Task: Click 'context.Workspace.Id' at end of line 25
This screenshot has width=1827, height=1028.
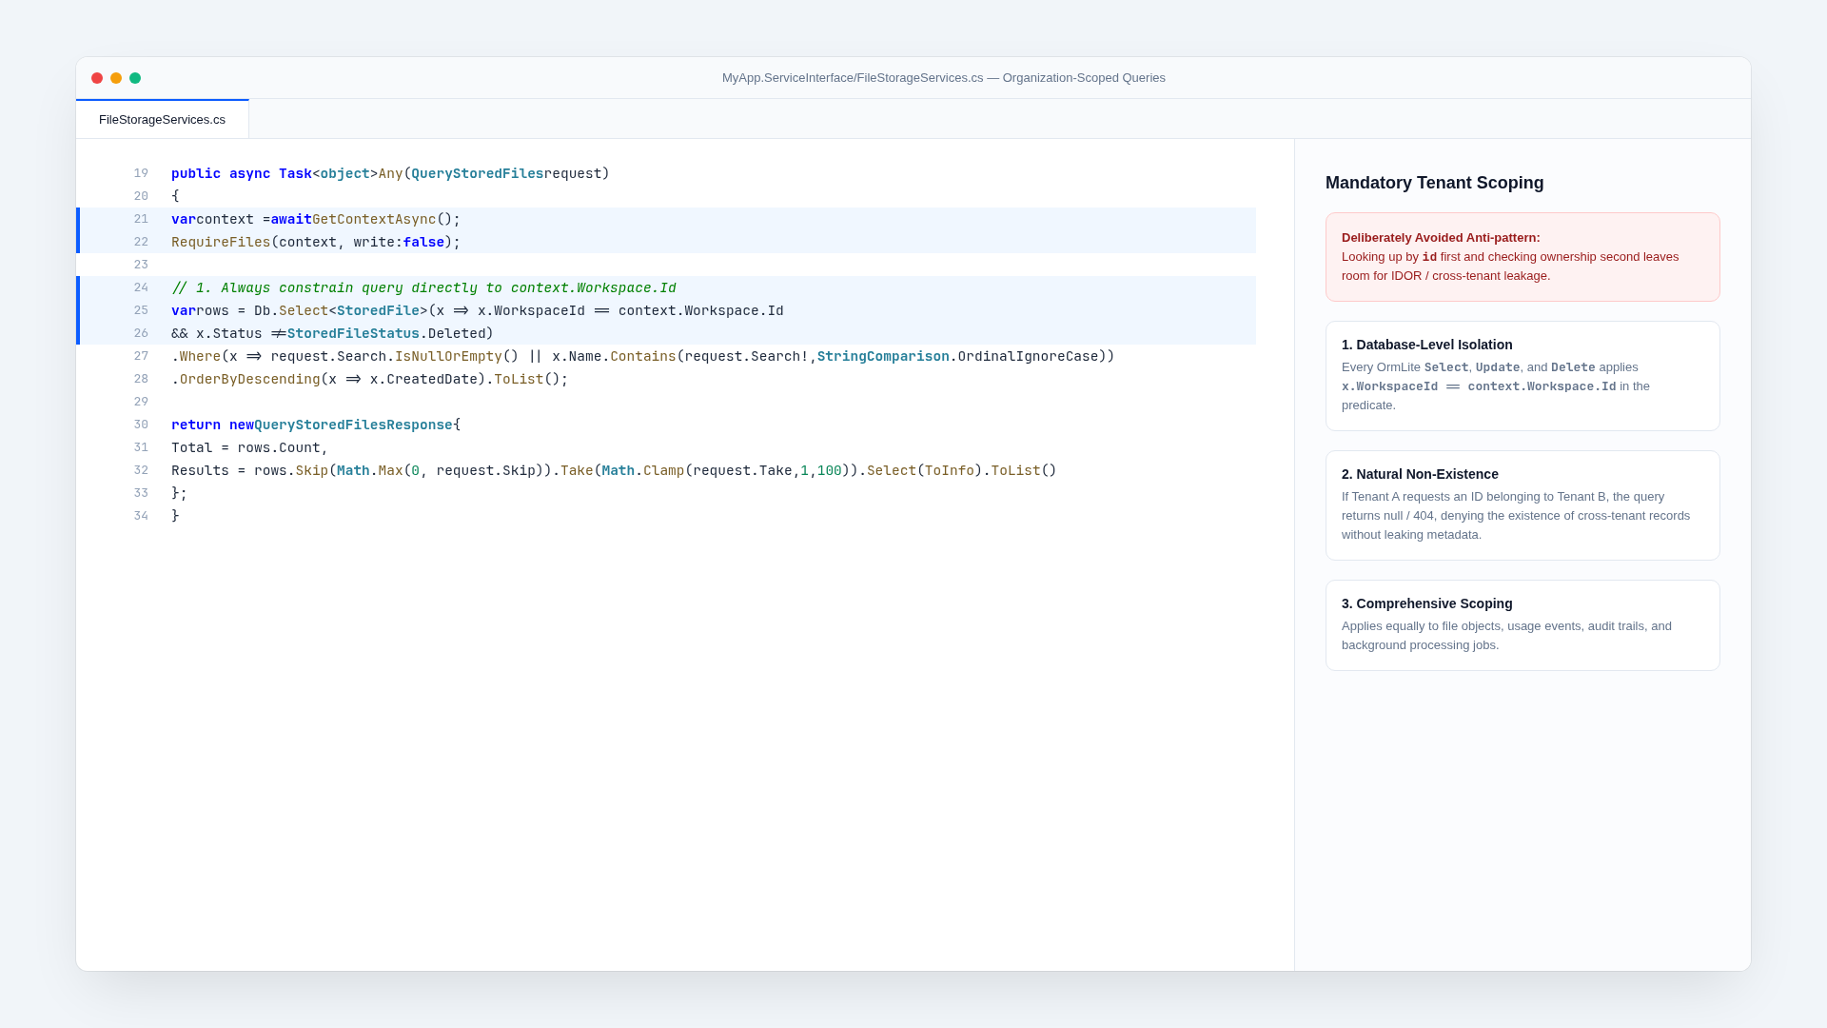Action: (701, 310)
